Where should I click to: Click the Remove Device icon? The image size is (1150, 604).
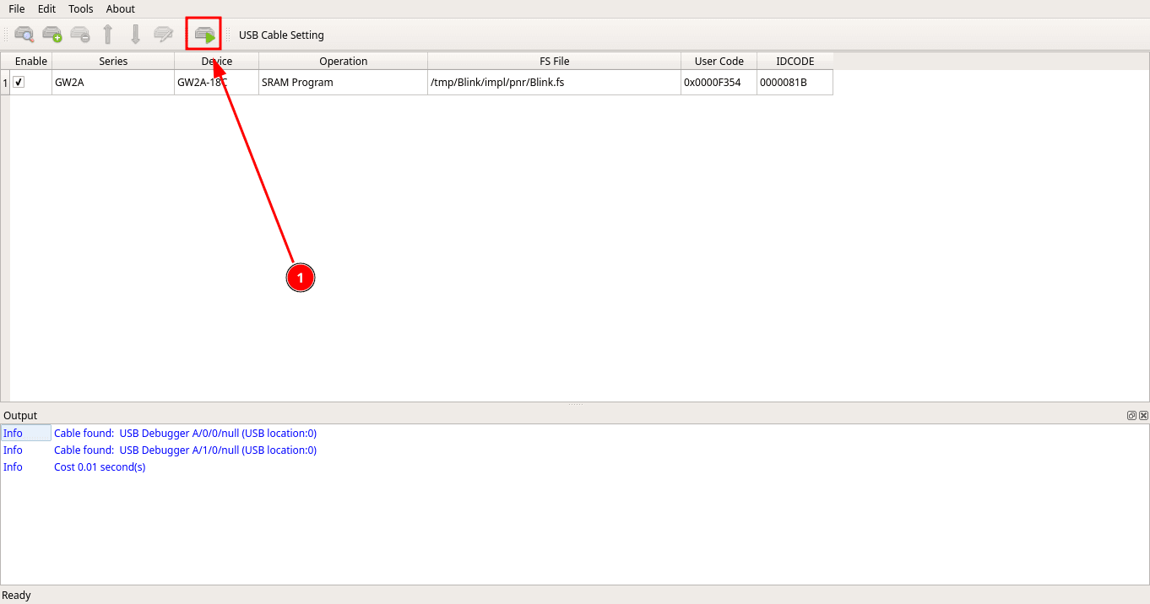tap(80, 35)
